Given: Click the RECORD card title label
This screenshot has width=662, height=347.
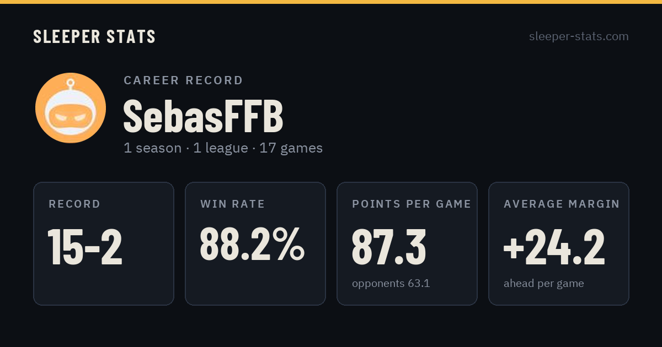Looking at the screenshot, I should click(x=74, y=204).
